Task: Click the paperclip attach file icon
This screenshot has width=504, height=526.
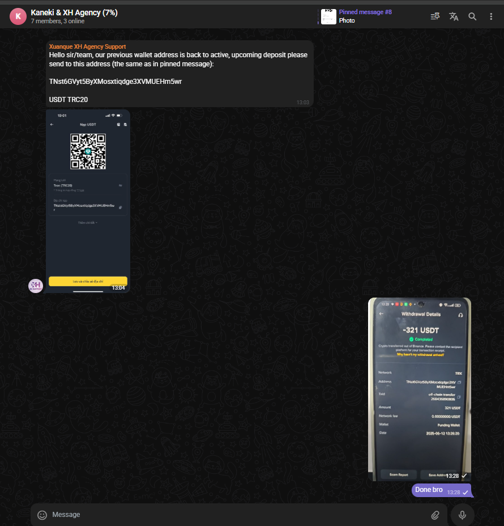Action: pyautogui.click(x=435, y=515)
